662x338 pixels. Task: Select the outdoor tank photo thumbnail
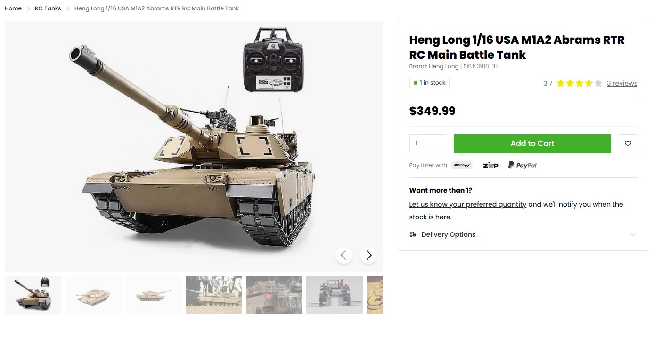(213, 294)
